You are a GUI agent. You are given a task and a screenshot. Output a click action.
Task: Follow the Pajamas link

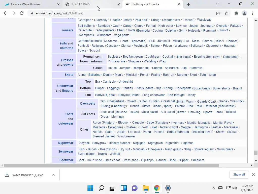click(187, 143)
